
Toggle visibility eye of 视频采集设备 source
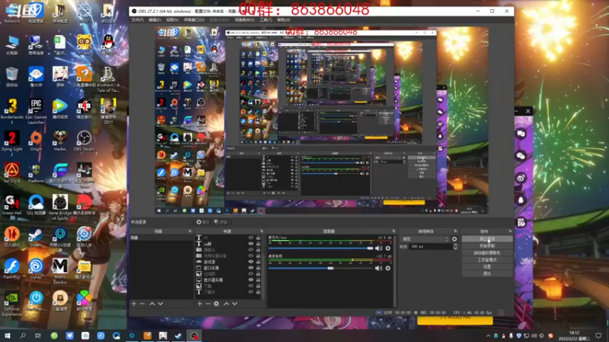(x=250, y=255)
